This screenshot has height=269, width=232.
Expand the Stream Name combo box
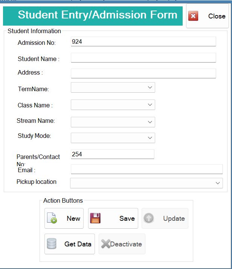click(113, 122)
